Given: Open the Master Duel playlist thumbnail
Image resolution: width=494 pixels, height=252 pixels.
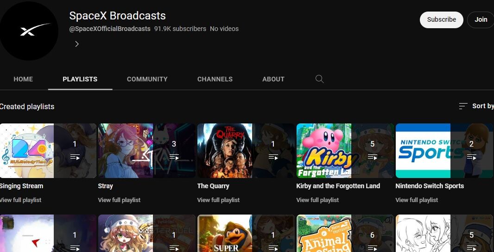Looking at the screenshot, I should [147, 234].
